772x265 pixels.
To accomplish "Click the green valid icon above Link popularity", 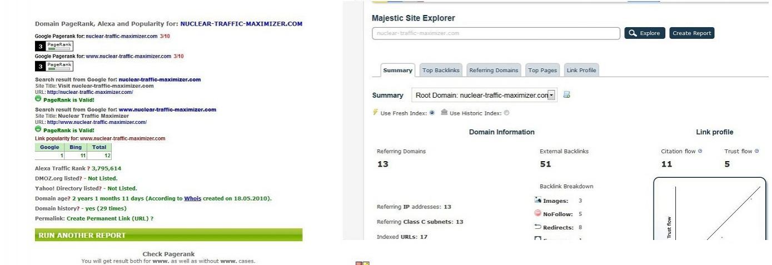I will coord(38,130).
